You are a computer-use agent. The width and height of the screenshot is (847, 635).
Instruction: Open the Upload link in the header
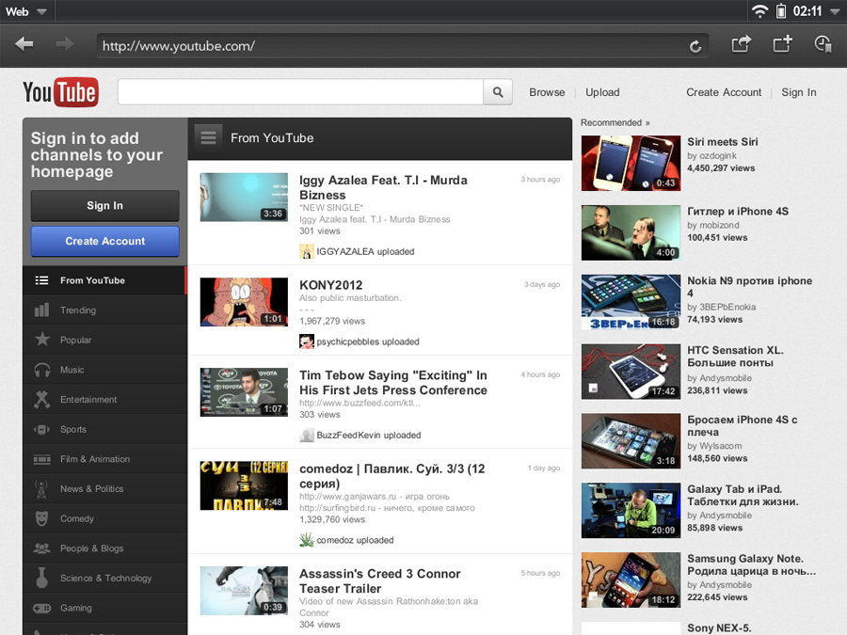tap(602, 92)
